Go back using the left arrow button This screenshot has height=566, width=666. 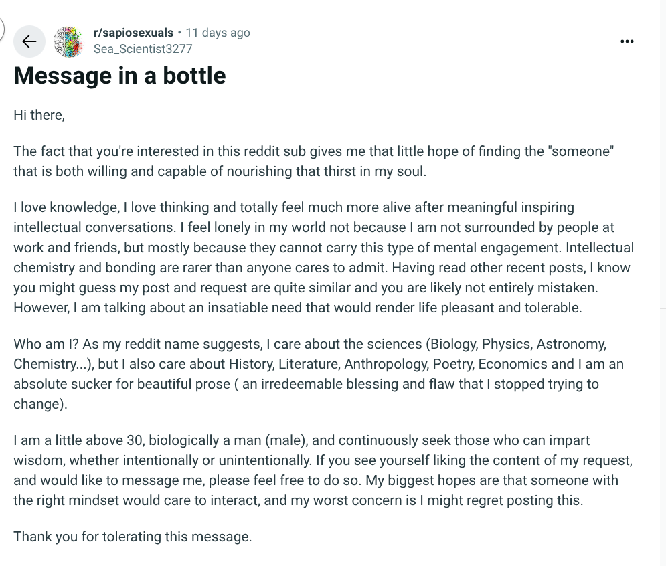click(x=29, y=41)
